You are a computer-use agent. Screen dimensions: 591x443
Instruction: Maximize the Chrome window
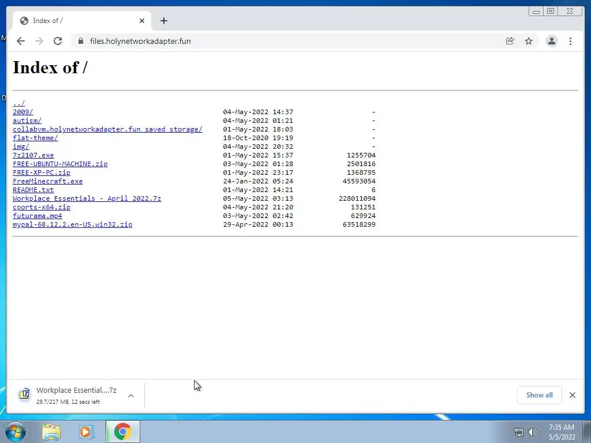tap(551, 12)
